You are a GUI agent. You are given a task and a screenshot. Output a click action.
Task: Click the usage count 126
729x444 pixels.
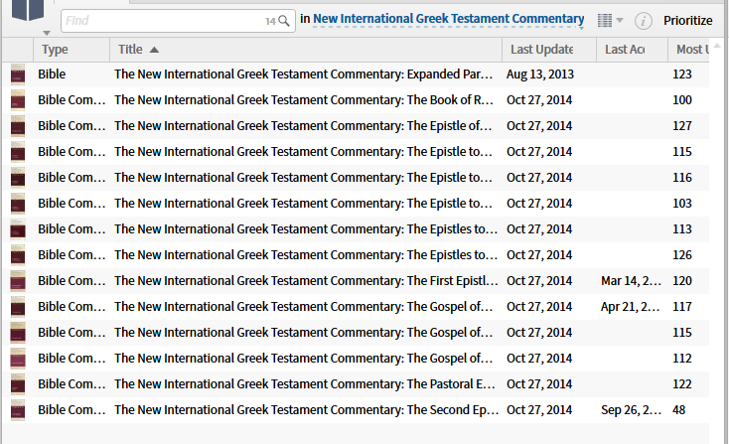pyautogui.click(x=682, y=254)
